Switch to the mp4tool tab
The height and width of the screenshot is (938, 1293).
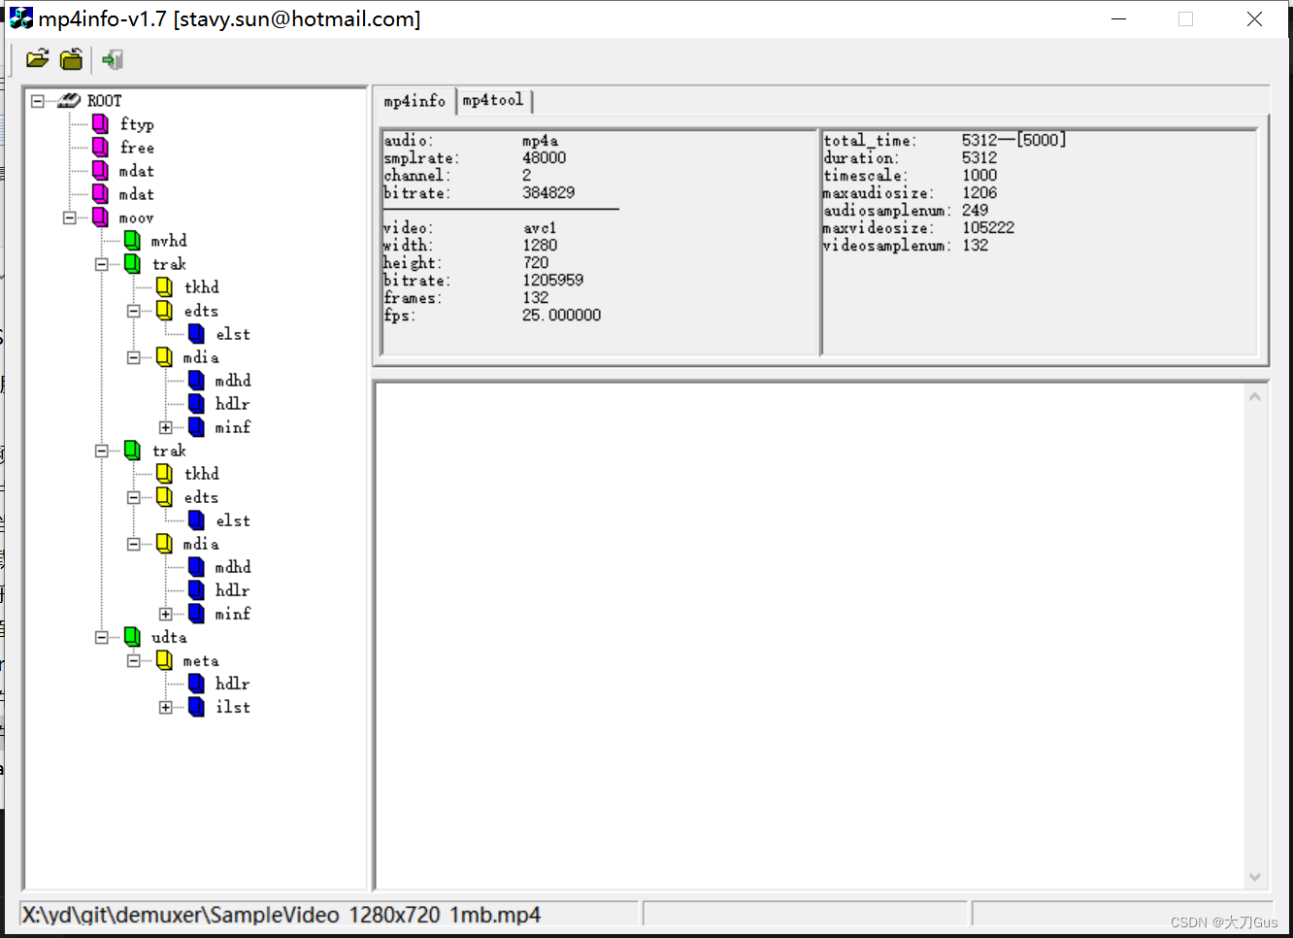pos(493,100)
